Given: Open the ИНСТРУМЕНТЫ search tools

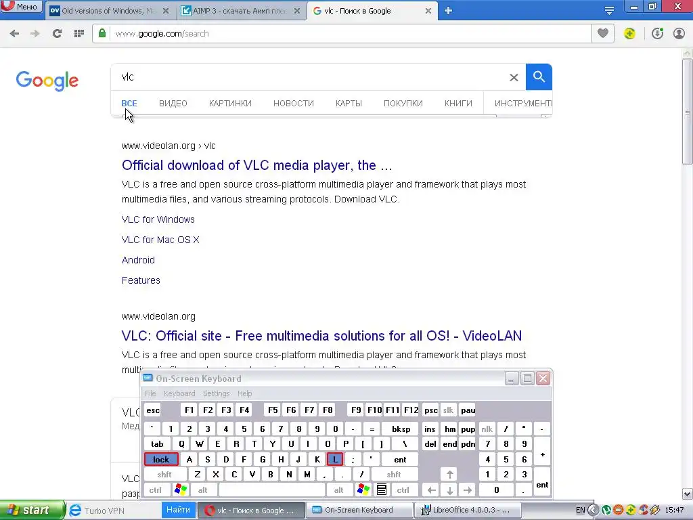Looking at the screenshot, I should 523,104.
